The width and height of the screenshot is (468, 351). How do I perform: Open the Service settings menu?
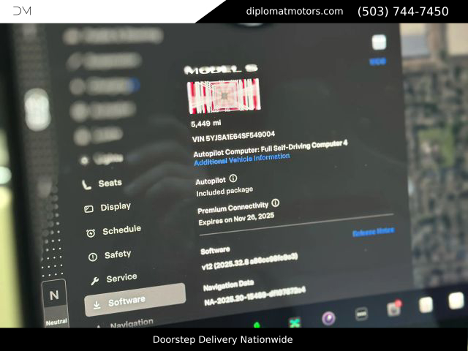114,279
